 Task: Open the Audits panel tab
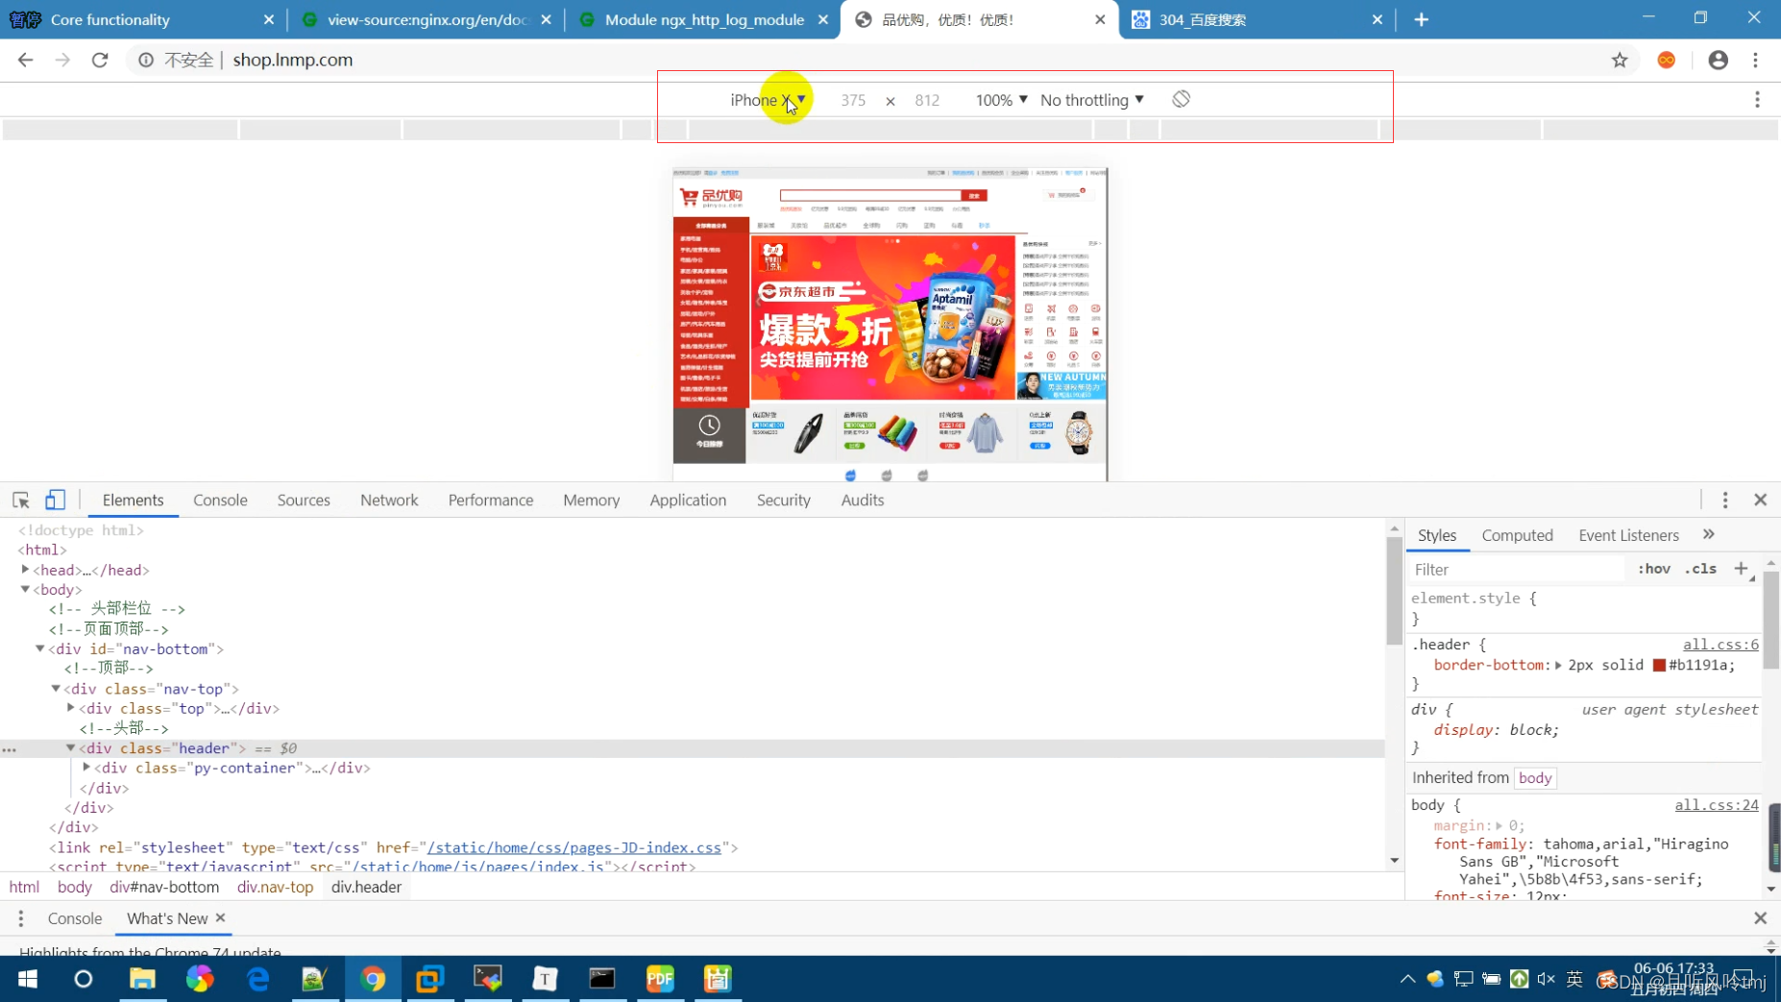[x=862, y=500]
